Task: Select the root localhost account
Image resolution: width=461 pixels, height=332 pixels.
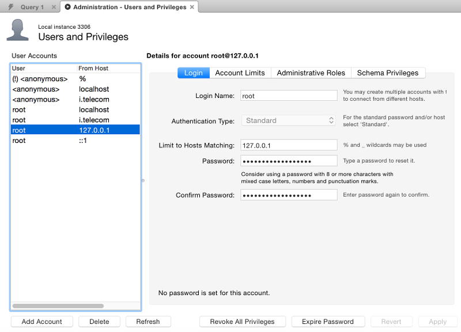Action: (58, 110)
